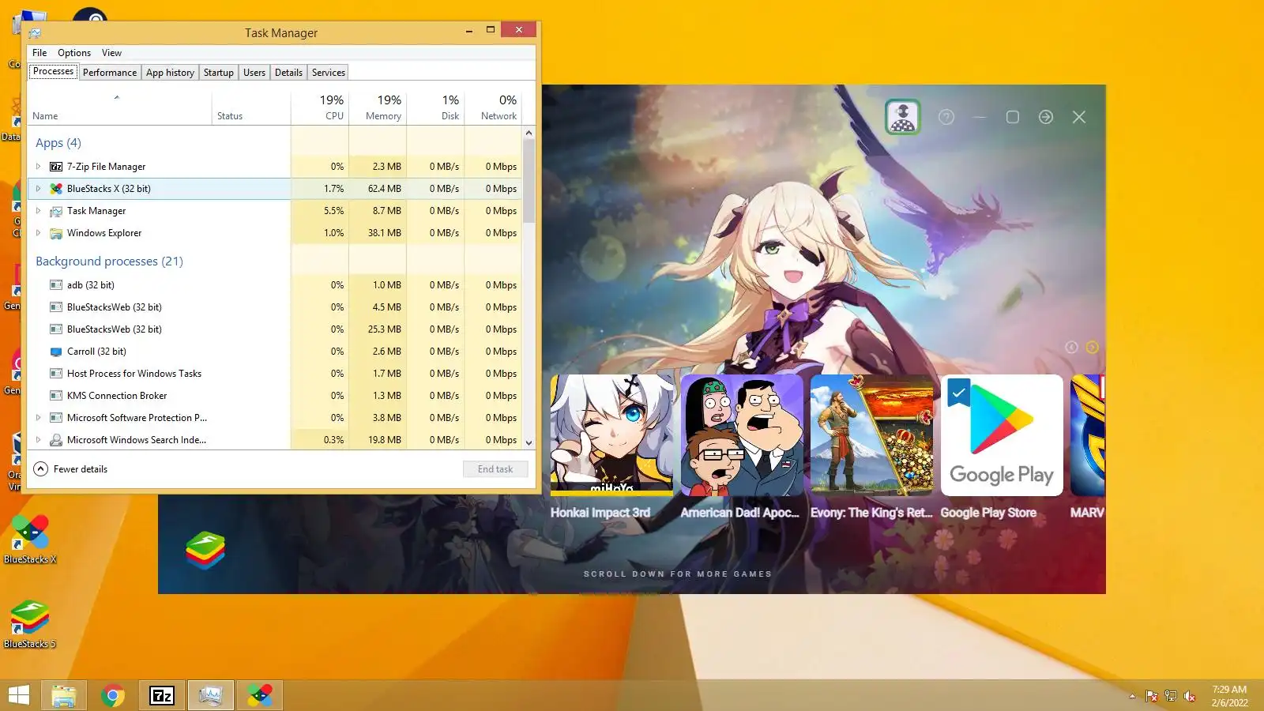The width and height of the screenshot is (1264, 711).
Task: Open the BlueStacks X profile avatar icon
Action: 903,117
